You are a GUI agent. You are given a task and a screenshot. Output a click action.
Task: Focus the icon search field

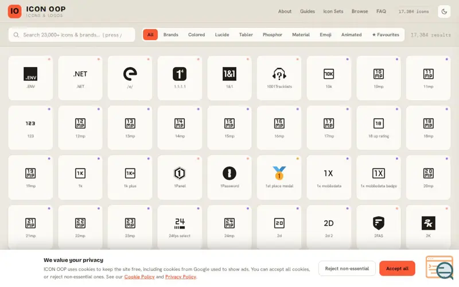[x=72, y=35]
